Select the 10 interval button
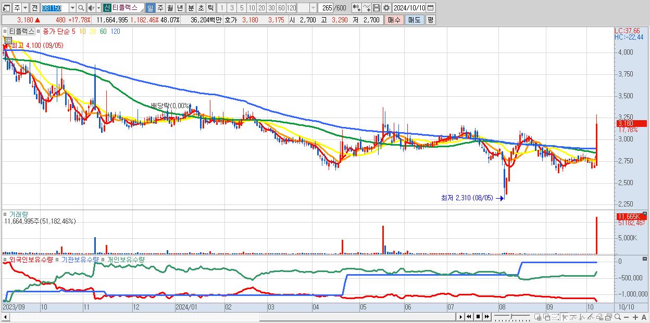The width and height of the screenshot is (650, 323). [x=252, y=8]
